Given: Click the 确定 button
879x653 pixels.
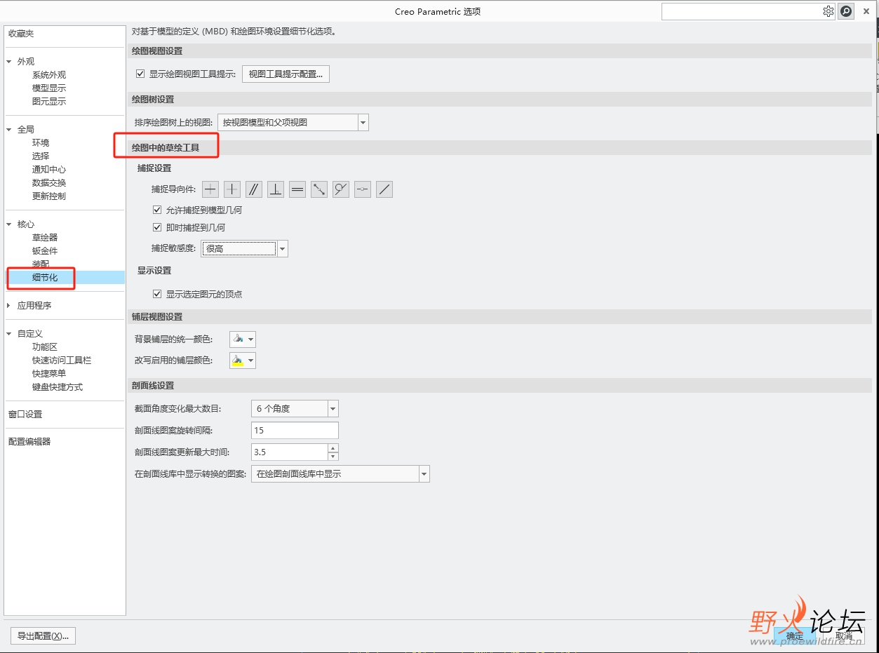Looking at the screenshot, I should click(795, 636).
